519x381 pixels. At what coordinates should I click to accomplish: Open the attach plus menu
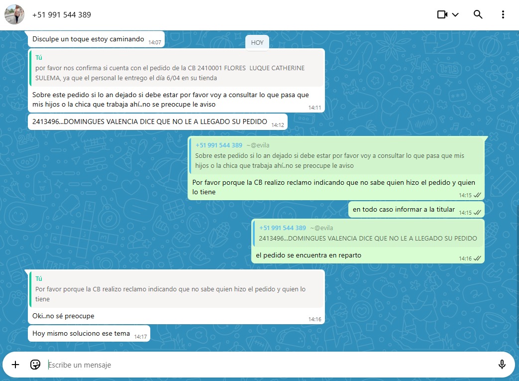(15, 365)
